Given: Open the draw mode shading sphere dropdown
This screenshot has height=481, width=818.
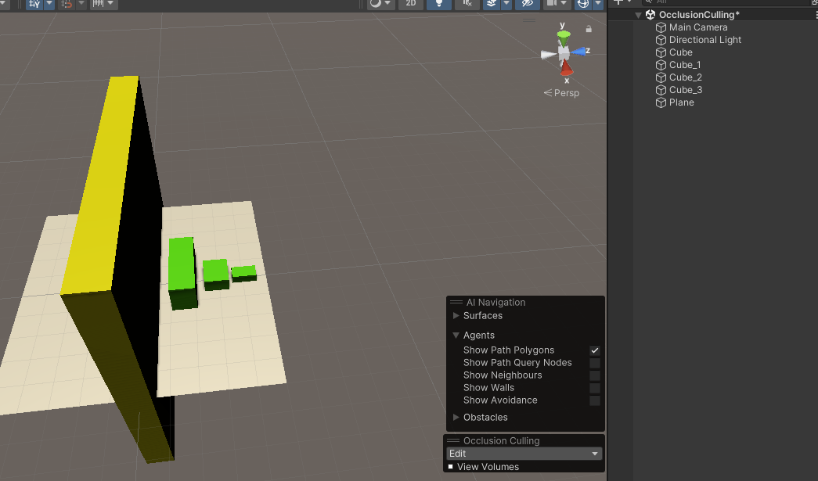Looking at the screenshot, I should pos(380,4).
